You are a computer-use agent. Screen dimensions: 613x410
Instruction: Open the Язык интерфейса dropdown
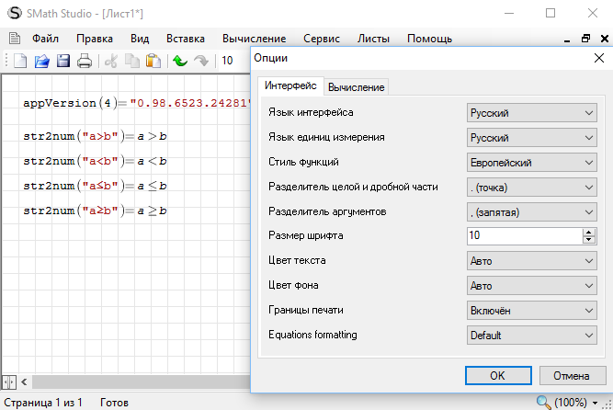click(532, 113)
